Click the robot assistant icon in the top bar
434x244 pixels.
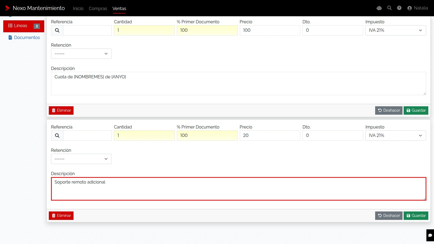click(379, 8)
